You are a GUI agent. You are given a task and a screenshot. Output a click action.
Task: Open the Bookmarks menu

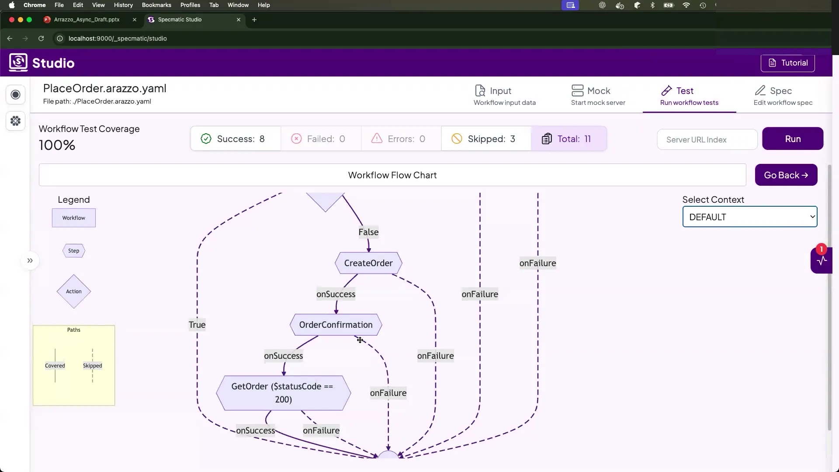point(156,5)
